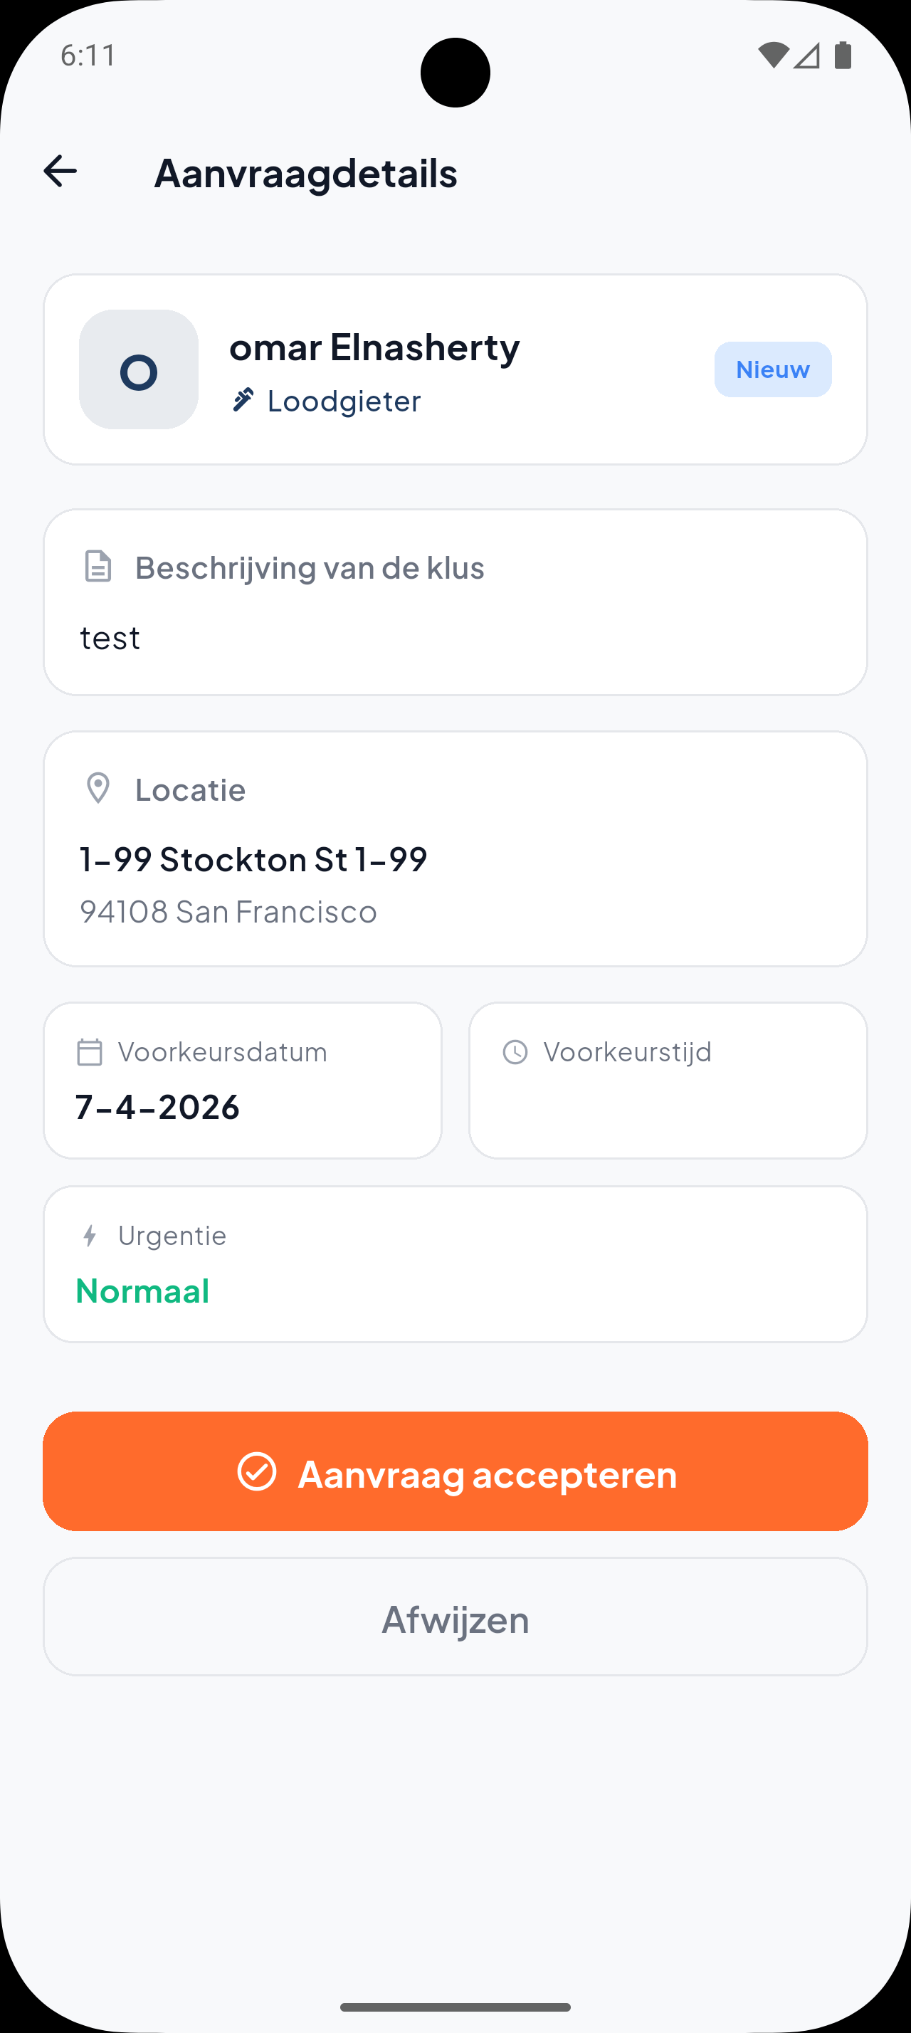
Task: Tap the Aanvraagdetails page title
Action: (305, 173)
